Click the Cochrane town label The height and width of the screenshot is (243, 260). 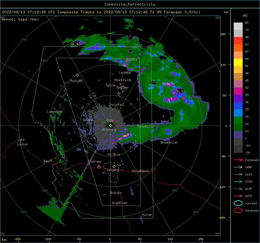tap(94, 162)
